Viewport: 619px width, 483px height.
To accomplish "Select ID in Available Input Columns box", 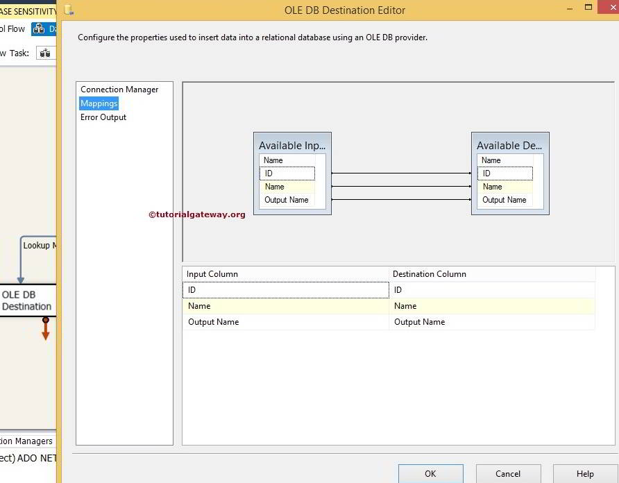I will (287, 173).
